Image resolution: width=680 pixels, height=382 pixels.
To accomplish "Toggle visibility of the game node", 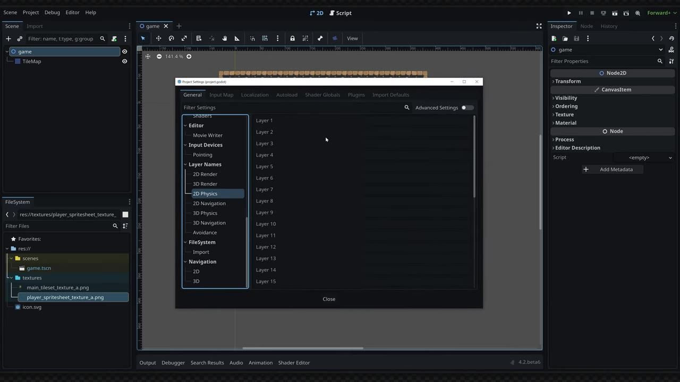I will (124, 51).
